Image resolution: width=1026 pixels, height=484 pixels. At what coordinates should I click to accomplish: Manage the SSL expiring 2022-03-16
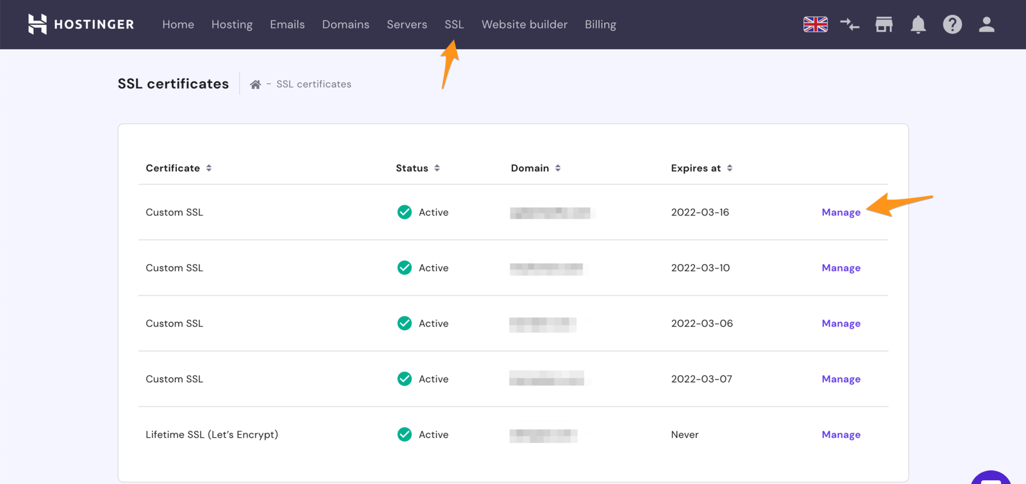pyautogui.click(x=841, y=212)
